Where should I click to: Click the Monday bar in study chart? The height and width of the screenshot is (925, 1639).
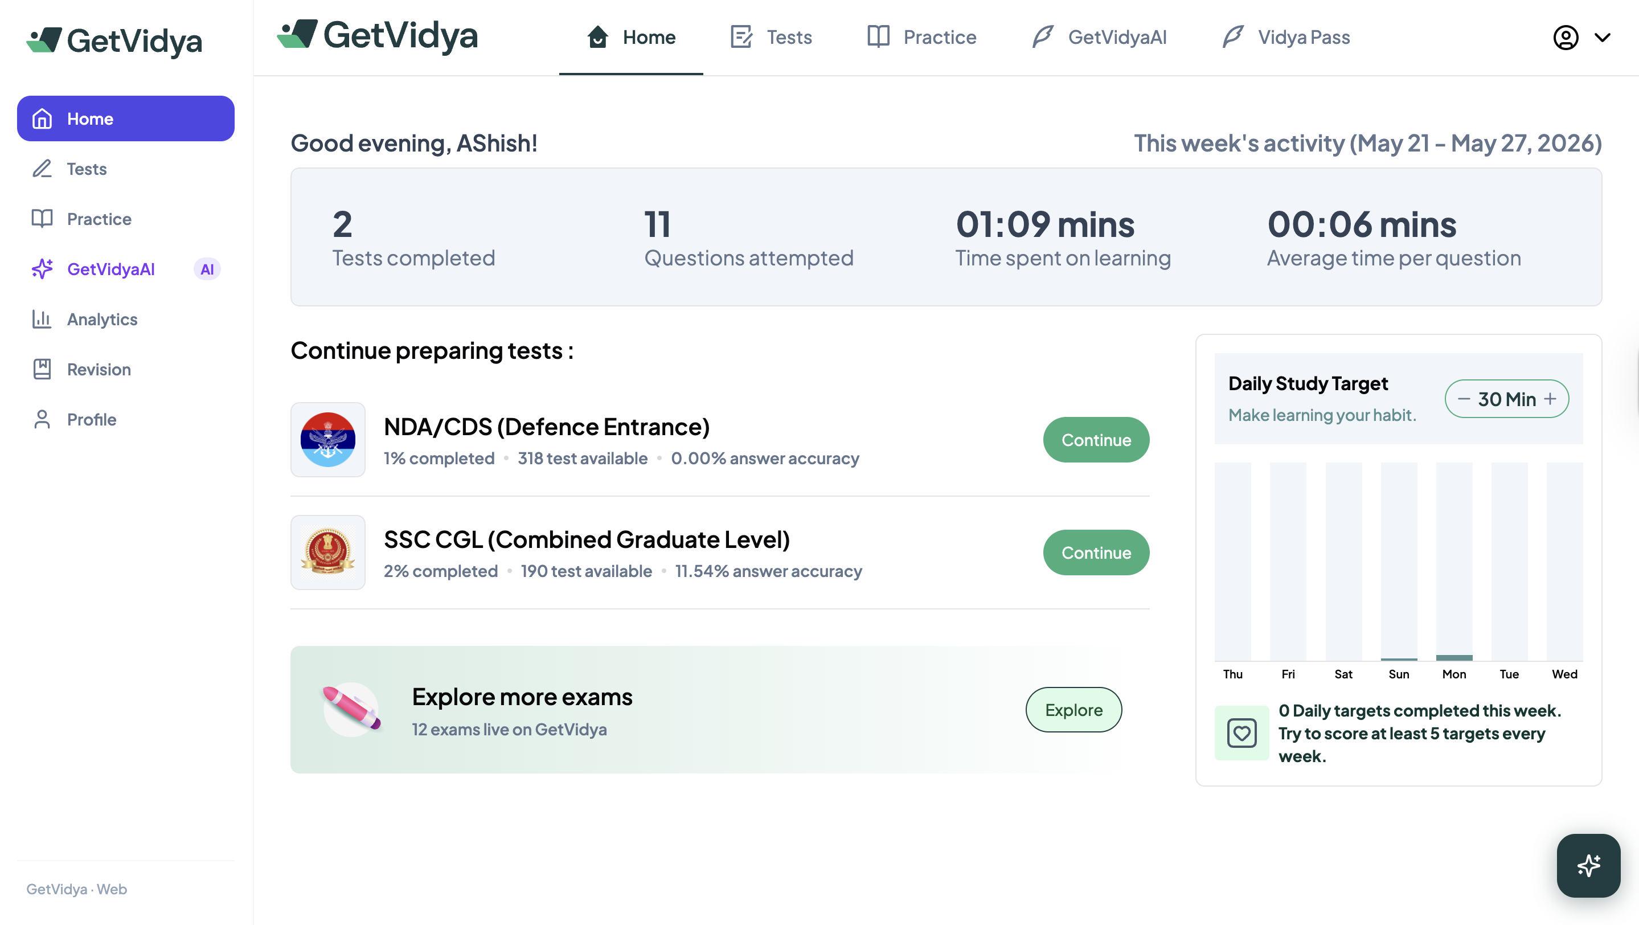pyautogui.click(x=1454, y=561)
